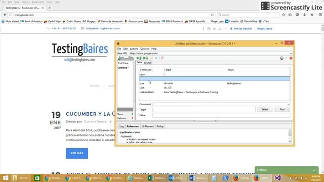Viewport: 324px width, 182px height.
Task: Open Selenium IDE File menu
Action: pos(119,49)
